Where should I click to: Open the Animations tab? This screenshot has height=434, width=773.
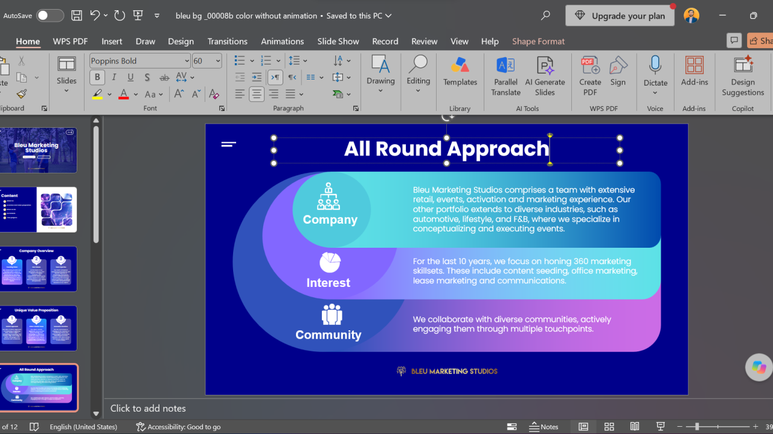point(282,41)
